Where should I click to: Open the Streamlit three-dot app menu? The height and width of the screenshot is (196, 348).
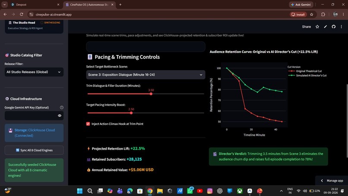click(x=342, y=27)
